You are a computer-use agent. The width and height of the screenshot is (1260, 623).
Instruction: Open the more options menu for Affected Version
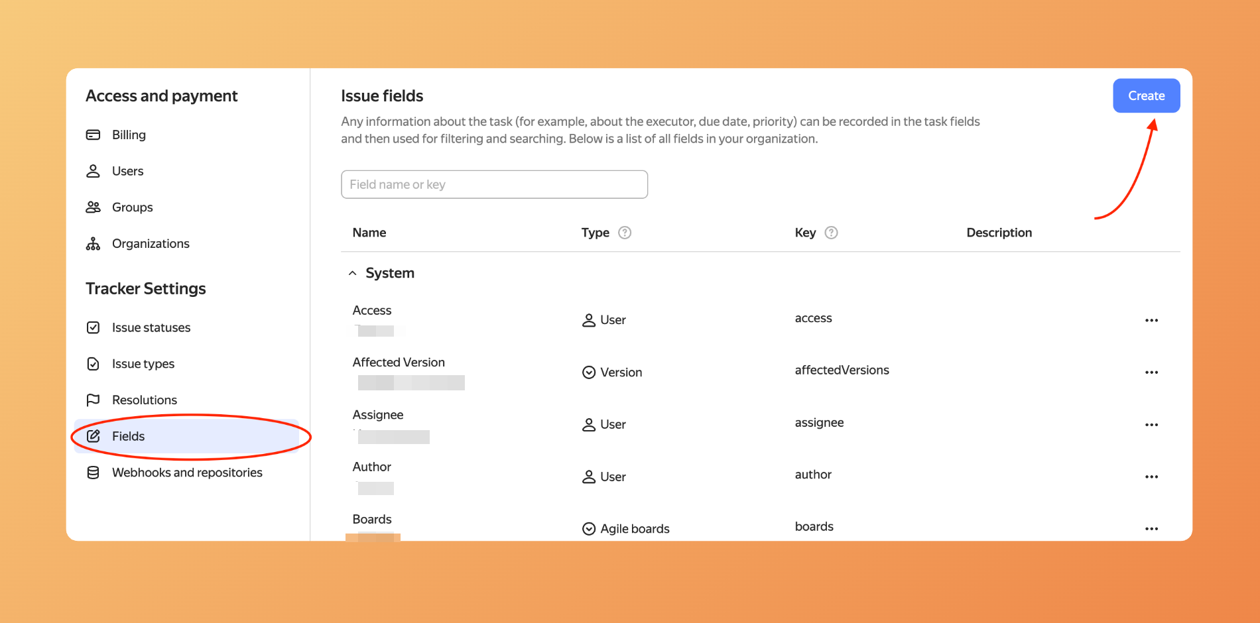pyautogui.click(x=1151, y=372)
